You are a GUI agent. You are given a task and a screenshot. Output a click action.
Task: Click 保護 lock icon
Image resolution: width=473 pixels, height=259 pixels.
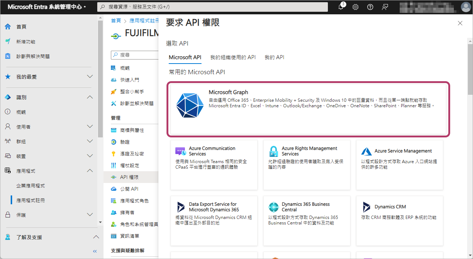coord(8,215)
